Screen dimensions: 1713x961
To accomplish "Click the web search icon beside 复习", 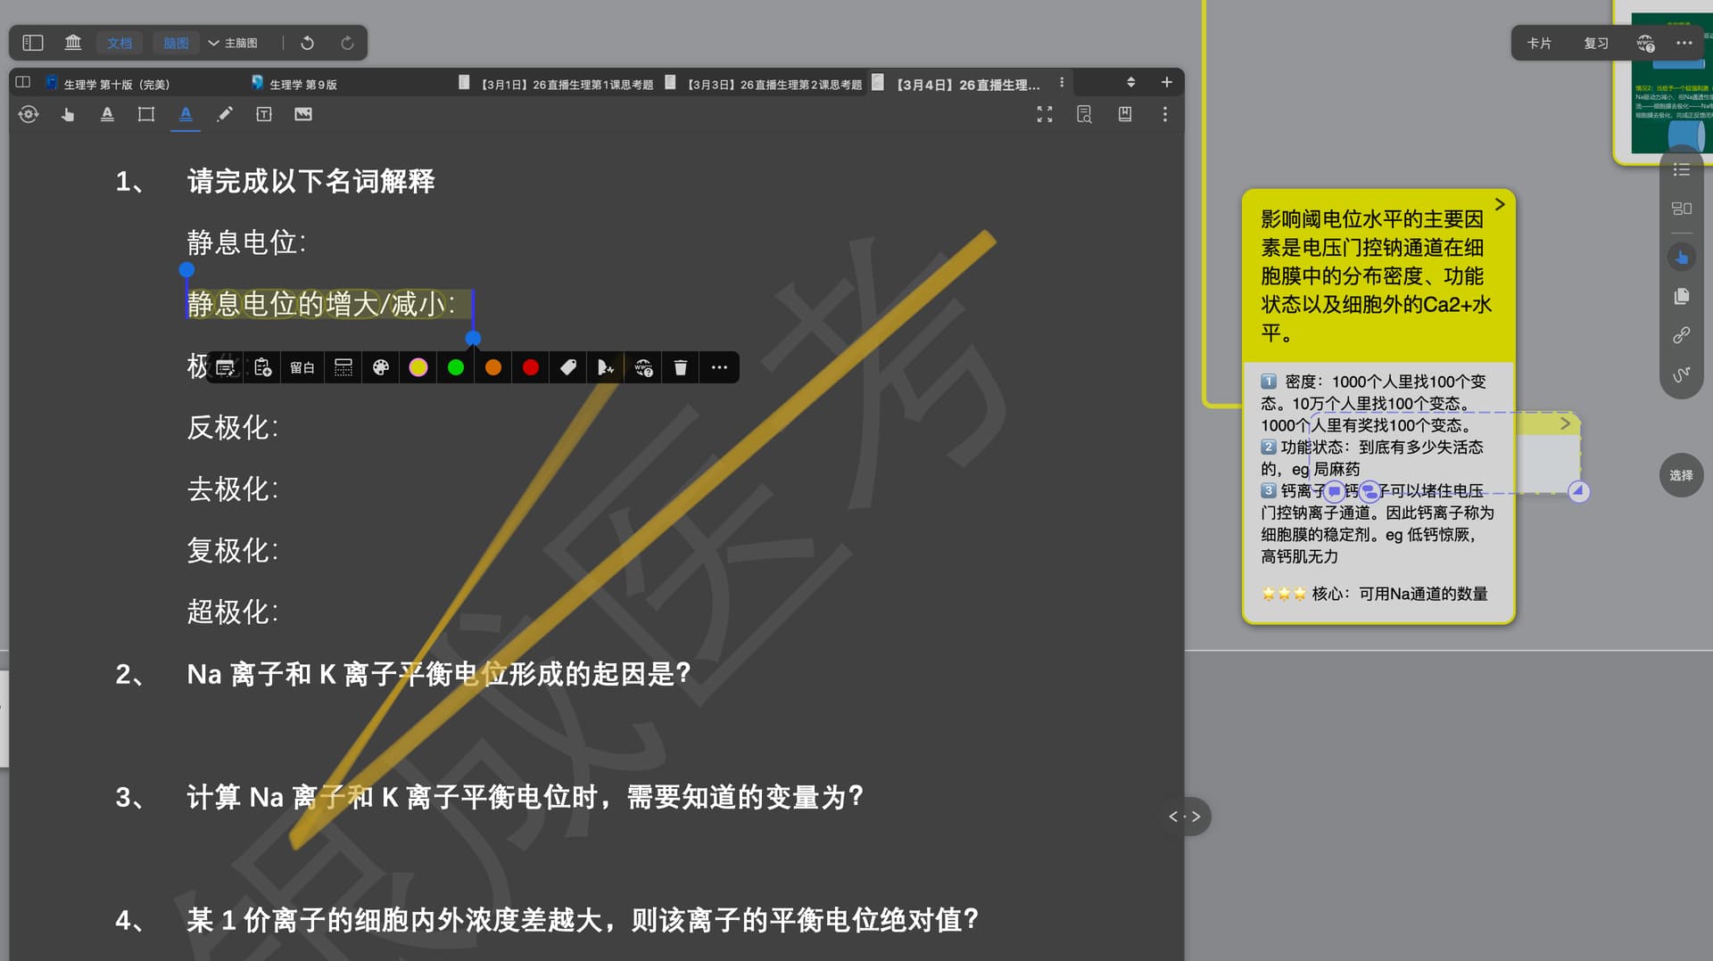I will coord(1645,43).
